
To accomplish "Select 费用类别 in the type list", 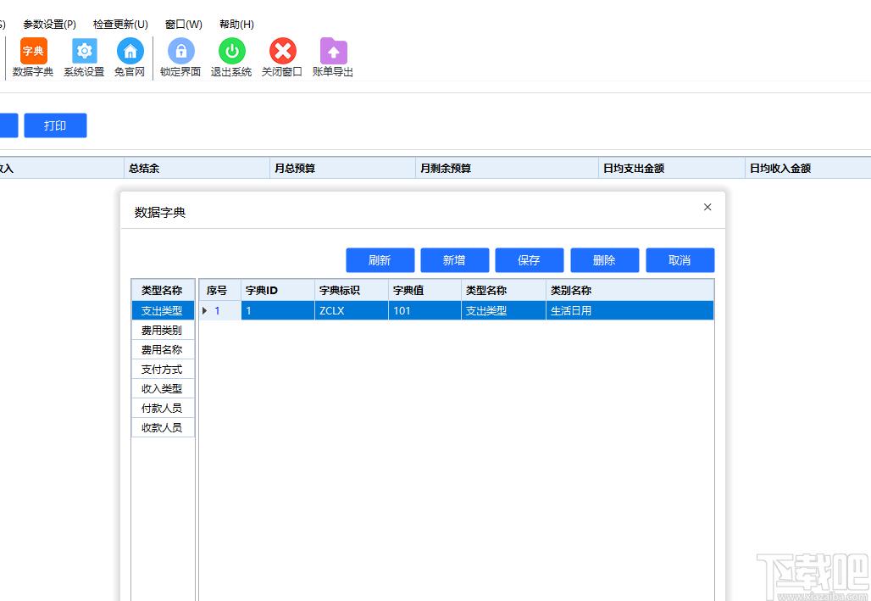I will click(x=163, y=331).
